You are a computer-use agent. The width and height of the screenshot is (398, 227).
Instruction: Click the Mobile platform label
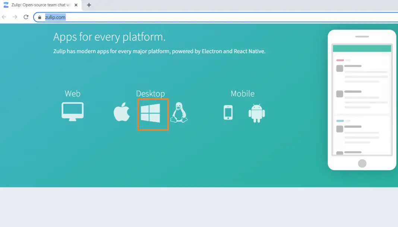(x=243, y=93)
